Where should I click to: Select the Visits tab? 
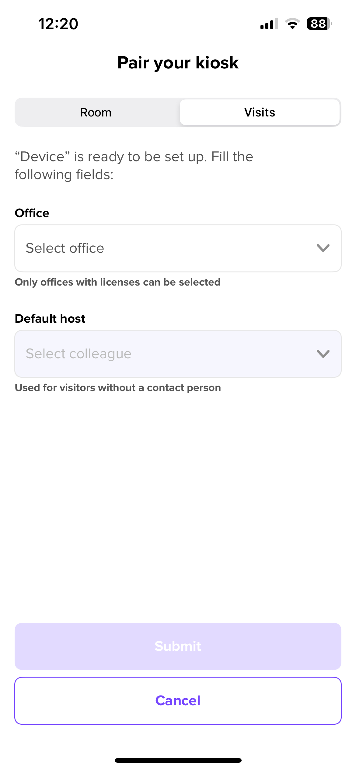click(260, 113)
